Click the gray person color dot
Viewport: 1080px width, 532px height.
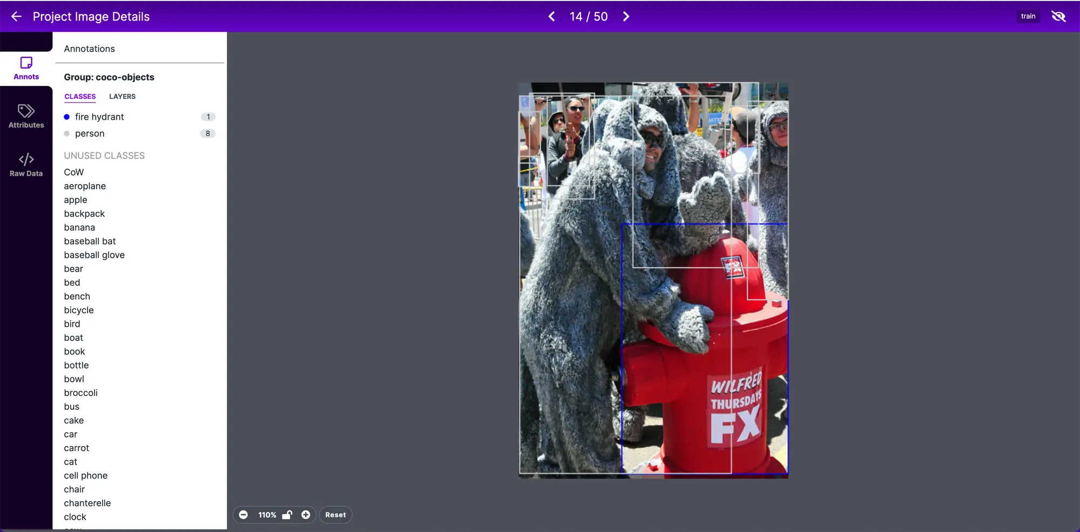click(x=67, y=133)
